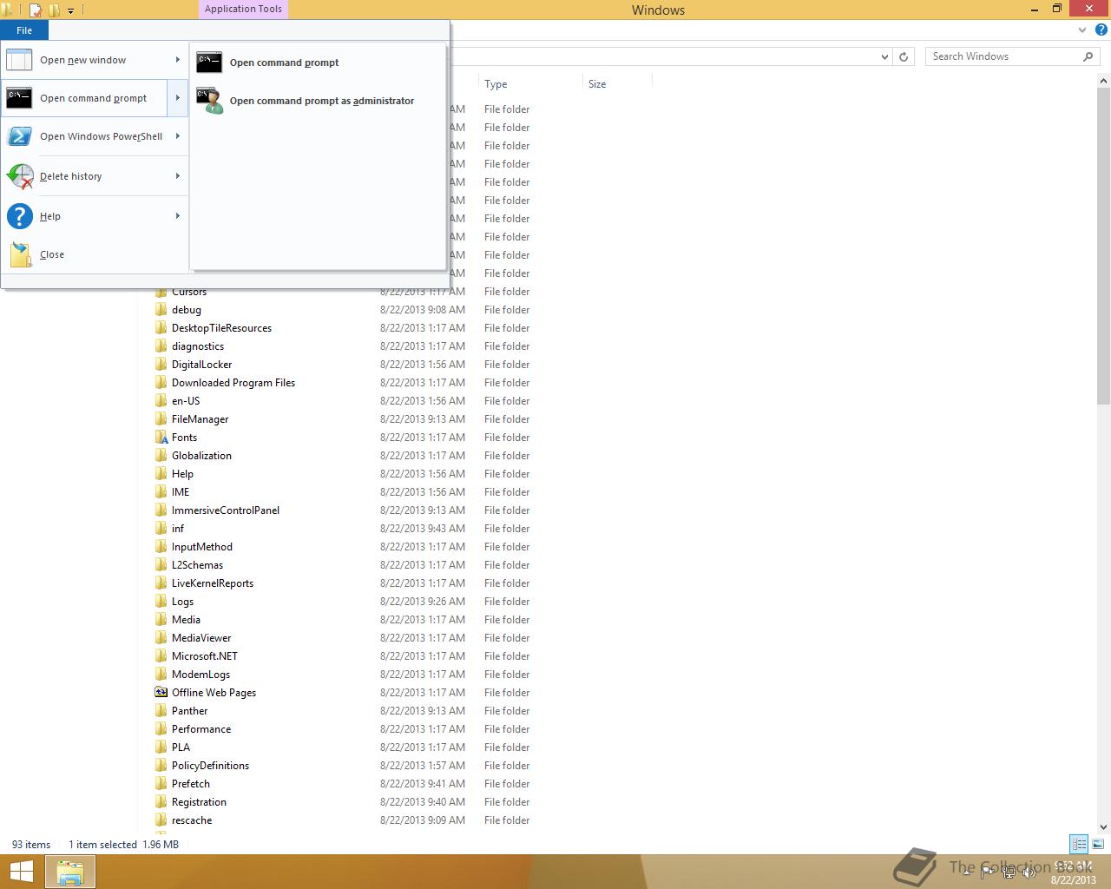Click New folder icon in quick access toolbar

[54, 10]
